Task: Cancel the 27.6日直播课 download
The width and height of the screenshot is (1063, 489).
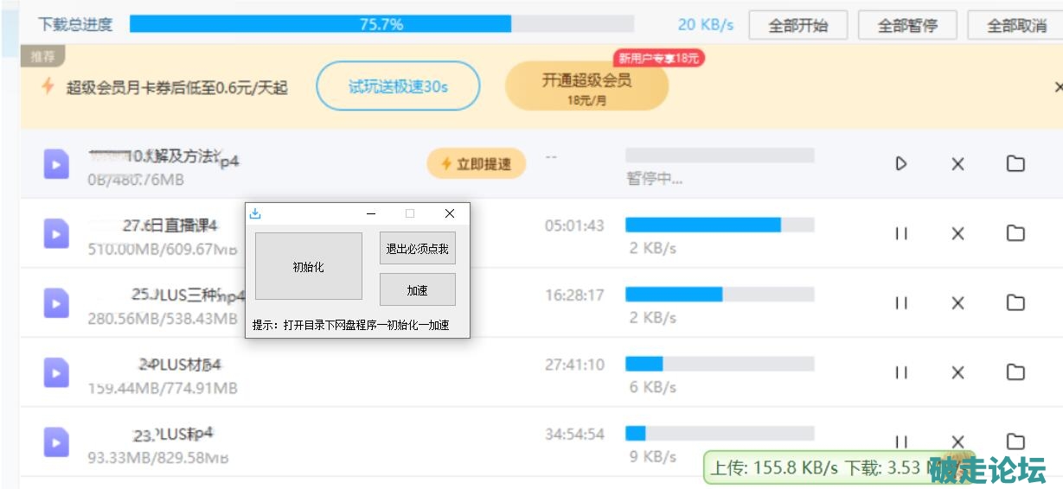Action: (957, 233)
